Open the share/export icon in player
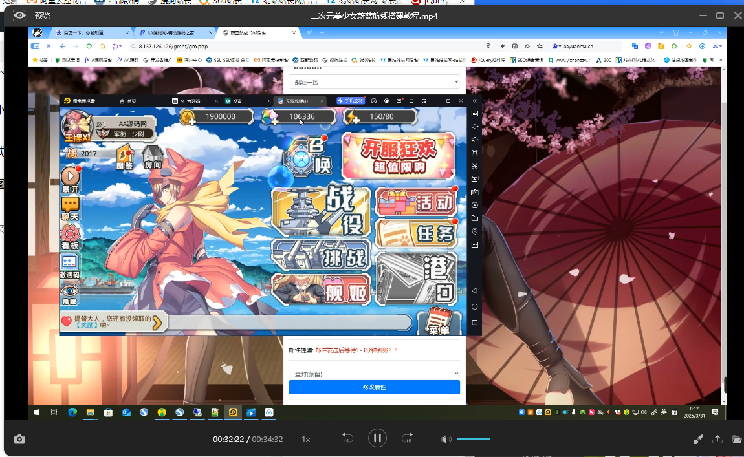Viewport: 744px width, 457px height. click(x=717, y=440)
